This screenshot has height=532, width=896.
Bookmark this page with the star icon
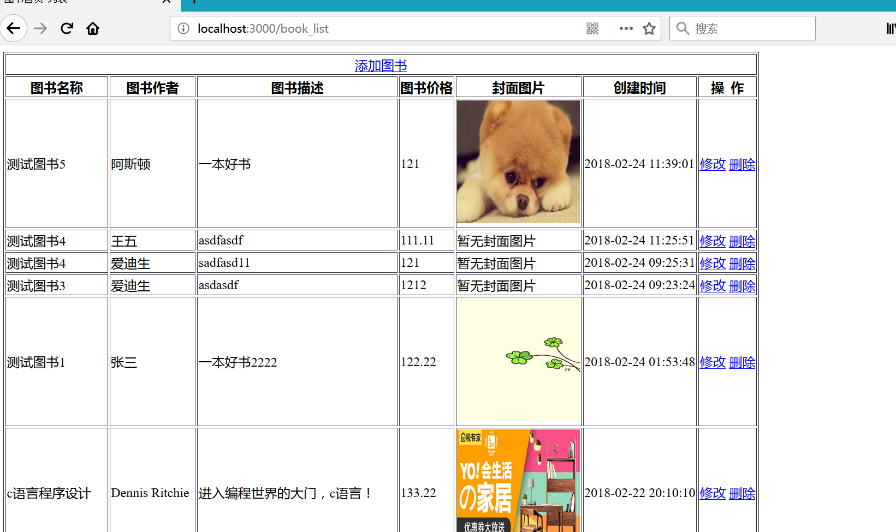(649, 28)
